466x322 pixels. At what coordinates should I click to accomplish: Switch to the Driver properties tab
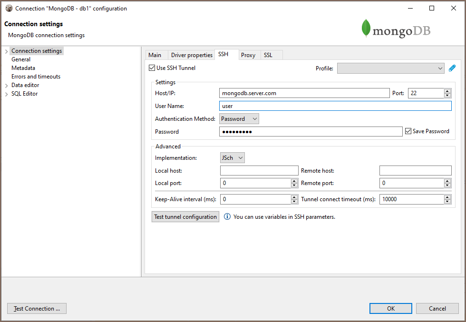coord(192,55)
